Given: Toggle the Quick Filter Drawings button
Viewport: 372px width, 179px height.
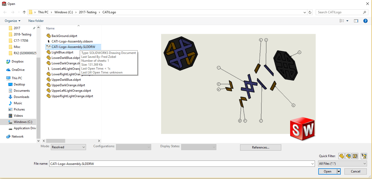Looking at the screenshot, I should click(x=355, y=156).
